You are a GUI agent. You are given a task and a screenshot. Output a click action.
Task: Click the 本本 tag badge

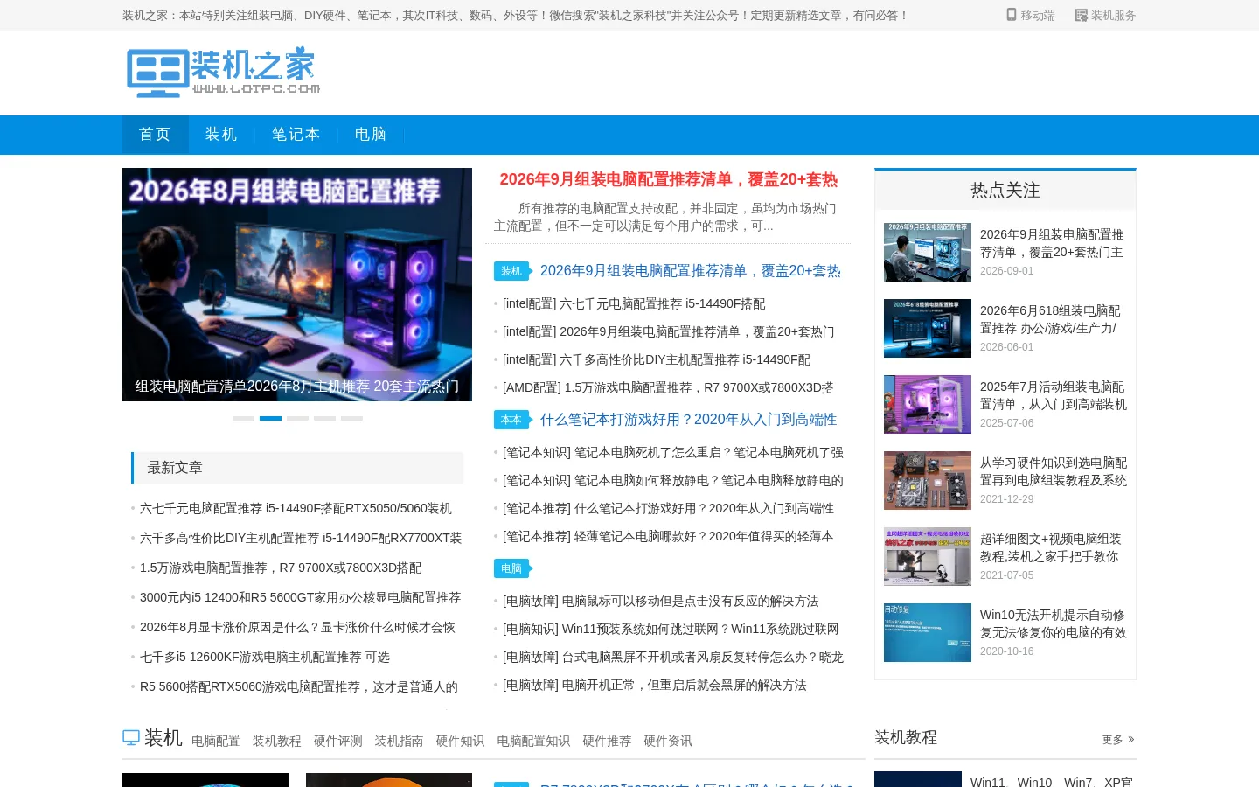[512, 420]
